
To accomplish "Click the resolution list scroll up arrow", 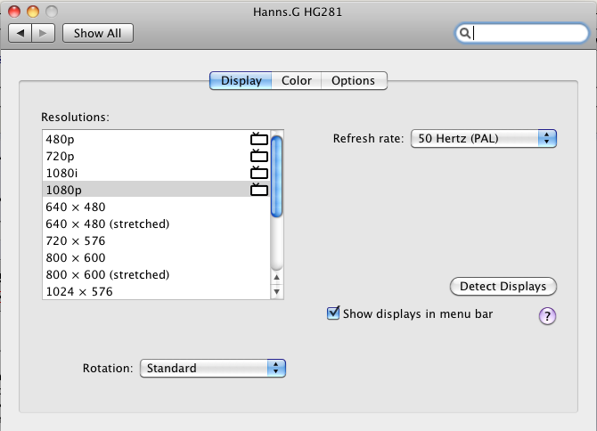I will [277, 277].
